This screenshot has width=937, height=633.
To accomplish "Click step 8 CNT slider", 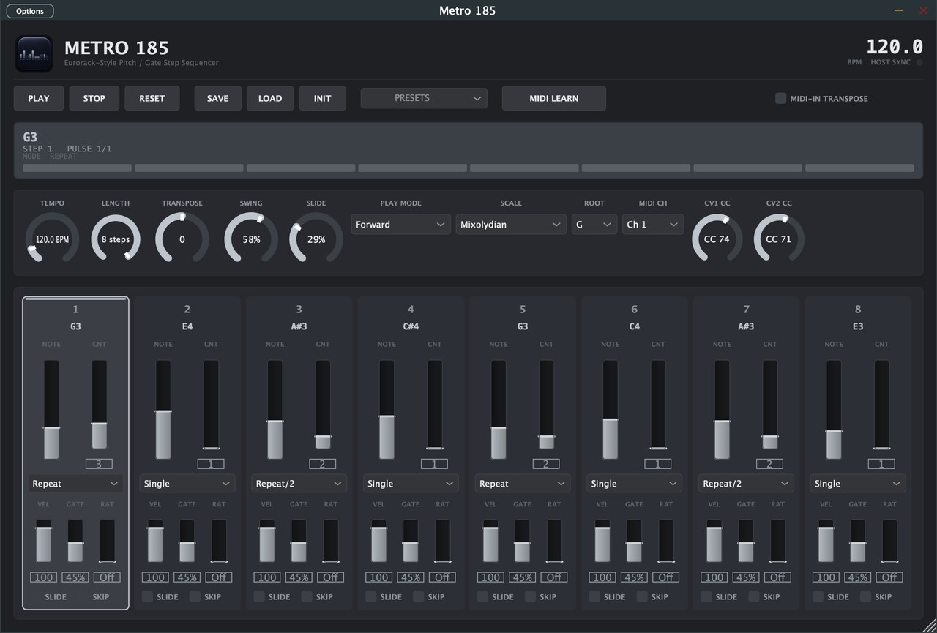I will point(881,404).
